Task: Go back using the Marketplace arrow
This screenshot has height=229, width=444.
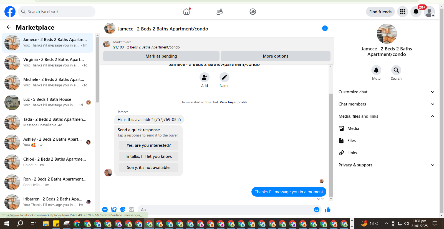Action: point(9,27)
